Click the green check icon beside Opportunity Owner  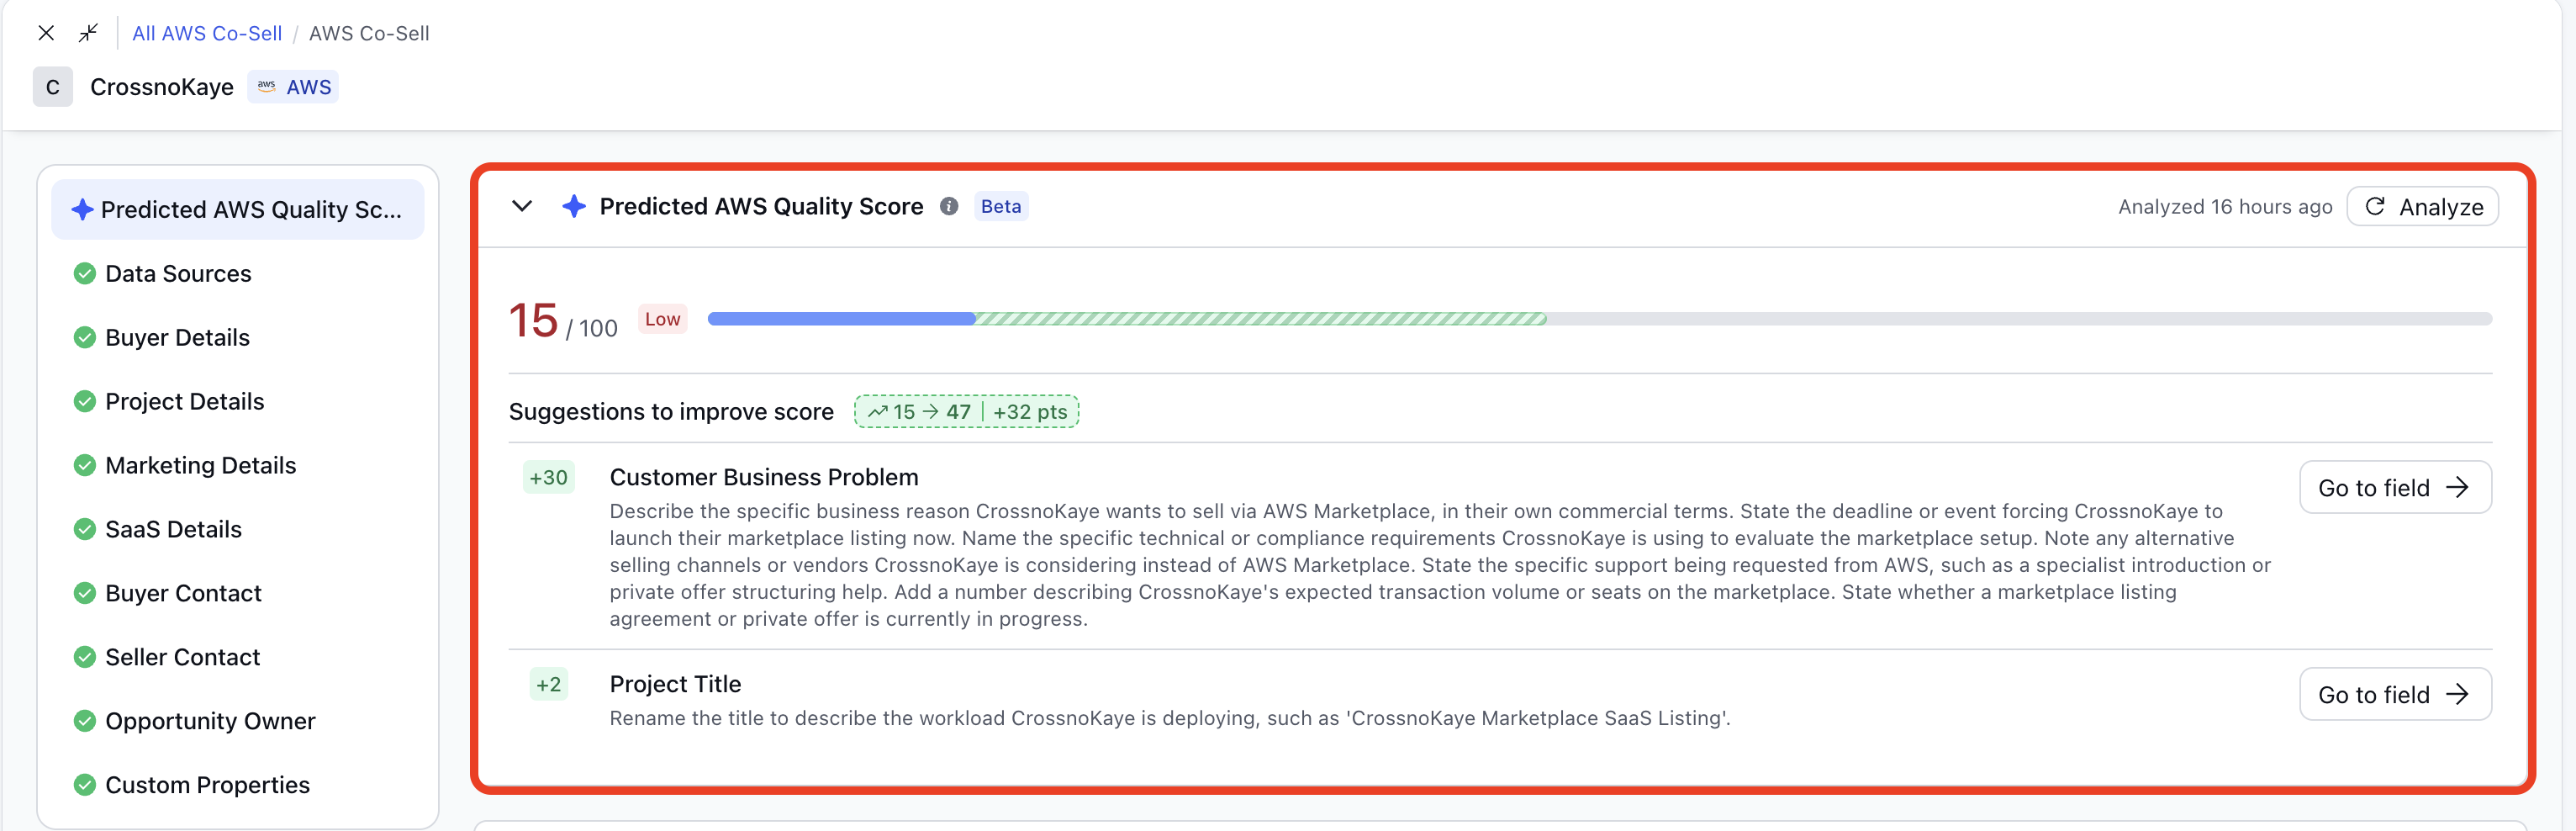85,721
